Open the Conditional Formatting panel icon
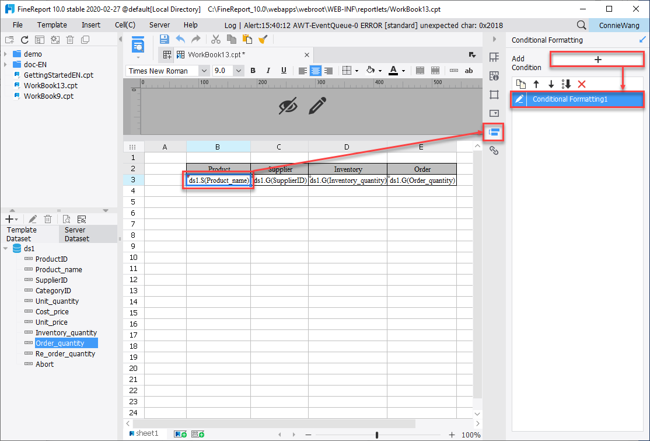 (494, 133)
